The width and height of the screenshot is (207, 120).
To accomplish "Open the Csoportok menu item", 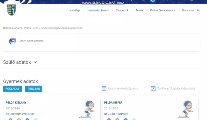I will click(x=122, y=11).
